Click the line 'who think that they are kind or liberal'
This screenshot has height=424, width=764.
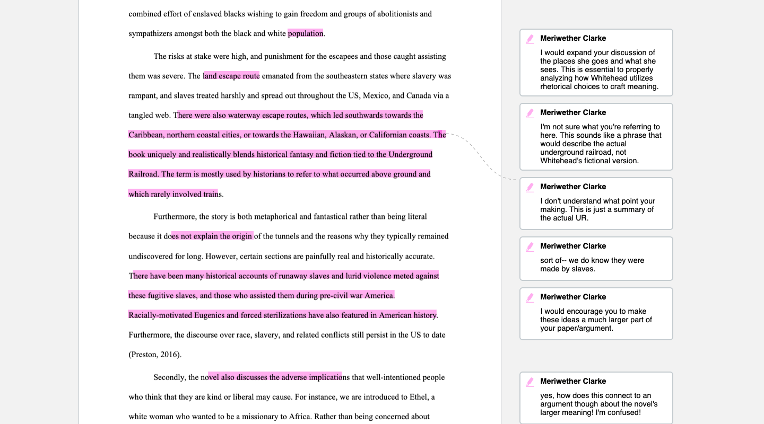[x=282, y=397]
